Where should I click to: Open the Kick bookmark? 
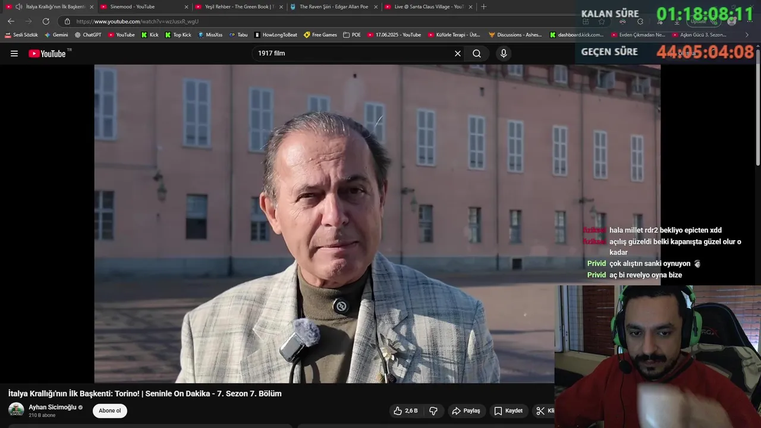(150, 35)
